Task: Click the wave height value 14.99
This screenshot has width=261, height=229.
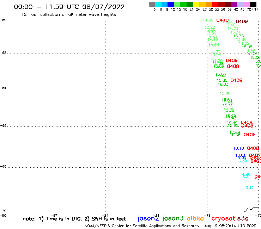Action: click(x=208, y=20)
